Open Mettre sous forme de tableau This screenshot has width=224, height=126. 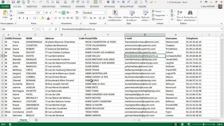(132, 15)
